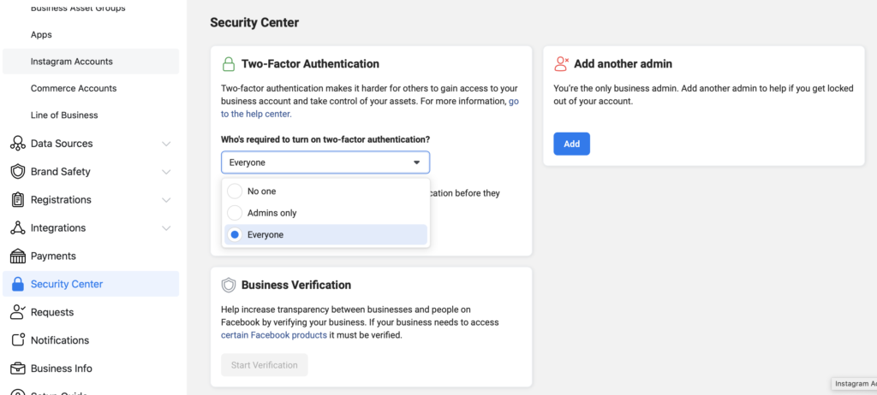Viewport: 877px width, 395px height.
Task: Open the two-factor requirement dropdown
Action: (325, 162)
